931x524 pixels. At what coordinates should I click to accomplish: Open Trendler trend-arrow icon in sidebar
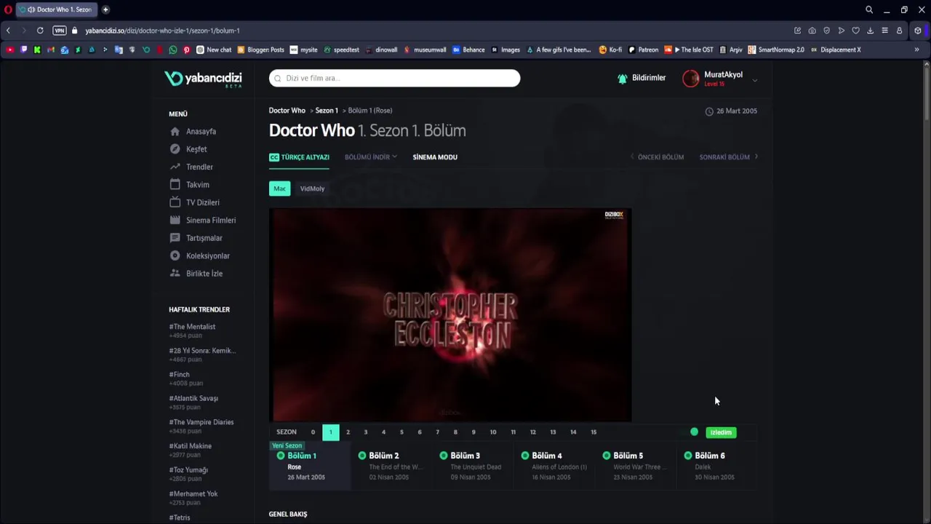click(175, 167)
